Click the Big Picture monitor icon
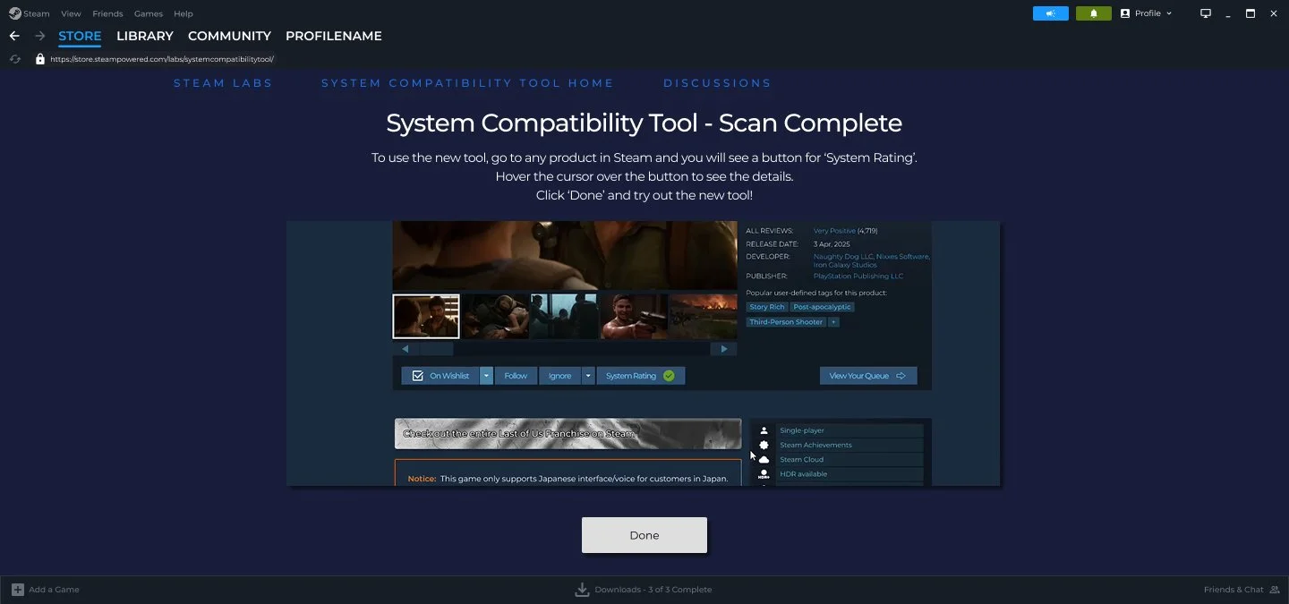1289x604 pixels. [1206, 13]
